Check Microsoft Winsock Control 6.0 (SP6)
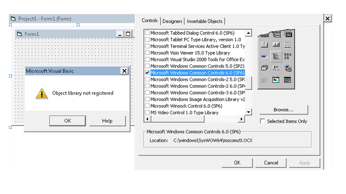The height and width of the screenshot is (194, 346). pos(147,106)
